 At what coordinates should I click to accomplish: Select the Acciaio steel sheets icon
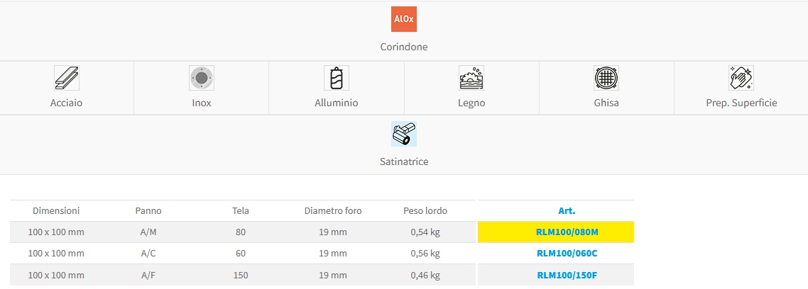click(67, 78)
